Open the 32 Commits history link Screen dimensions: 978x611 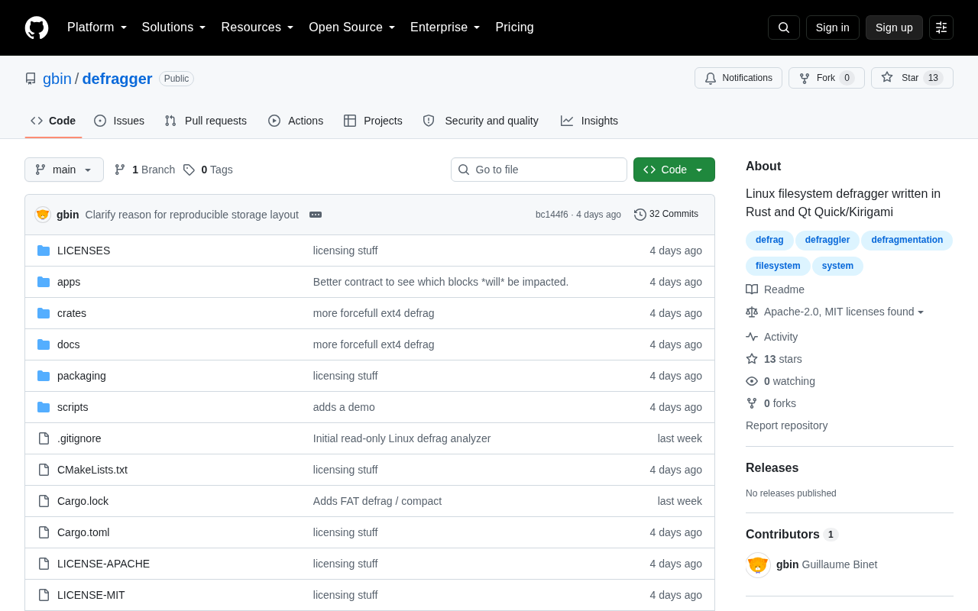point(666,215)
